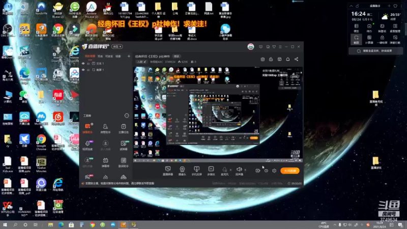The width and height of the screenshot is (407, 229).
Task: Select the 文本 1 source row
Action: pos(106,63)
